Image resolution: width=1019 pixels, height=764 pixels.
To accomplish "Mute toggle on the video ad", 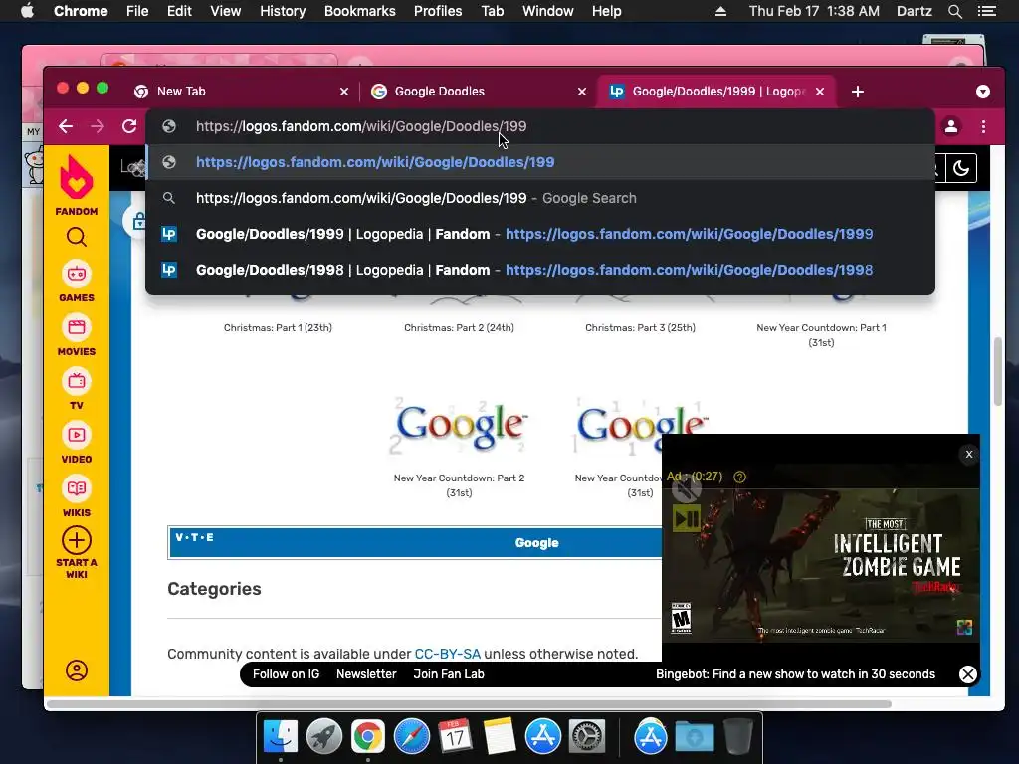I will (x=686, y=489).
